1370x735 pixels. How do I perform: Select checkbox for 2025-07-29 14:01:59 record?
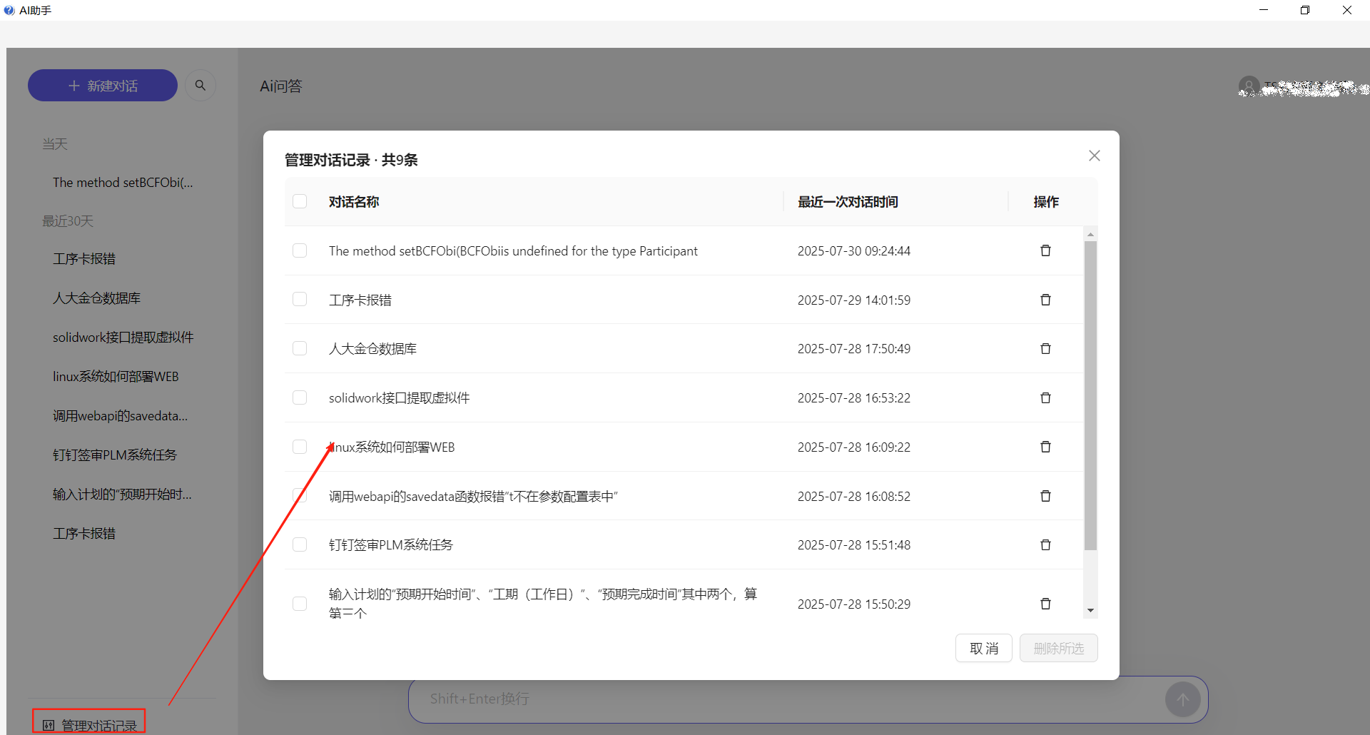[300, 300]
